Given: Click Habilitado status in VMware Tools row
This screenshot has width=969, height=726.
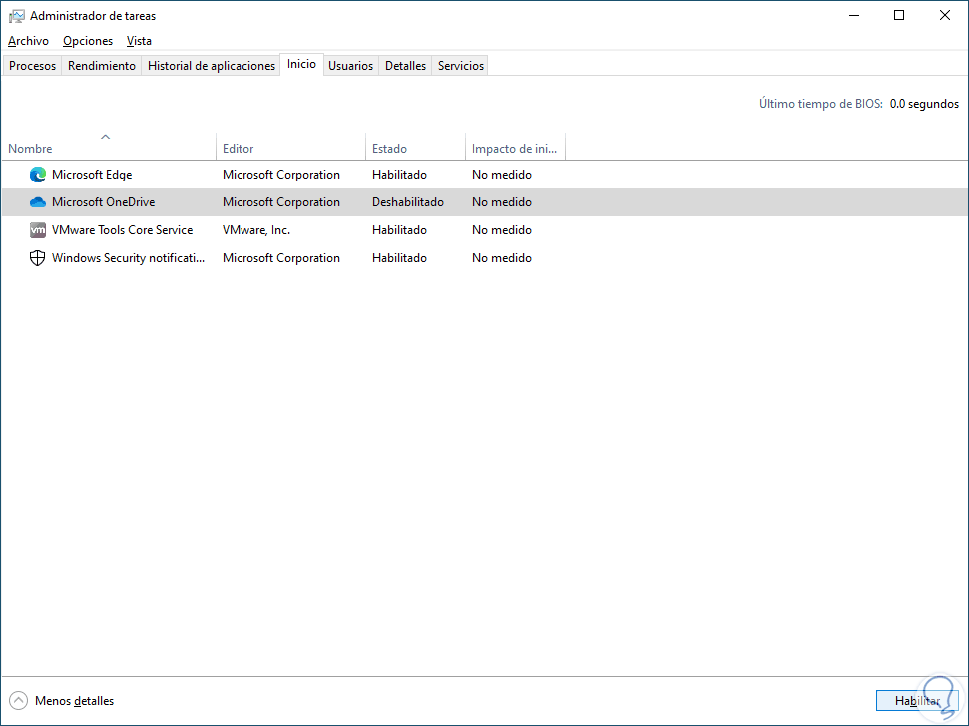Looking at the screenshot, I should click(399, 230).
